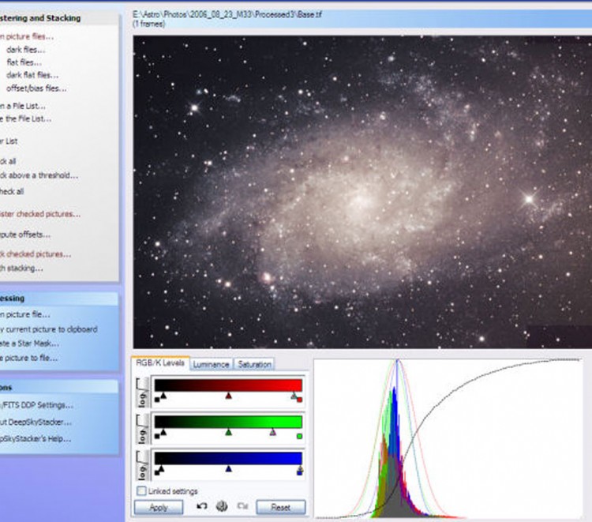Select green channel midtone triangle marker

tap(228, 432)
